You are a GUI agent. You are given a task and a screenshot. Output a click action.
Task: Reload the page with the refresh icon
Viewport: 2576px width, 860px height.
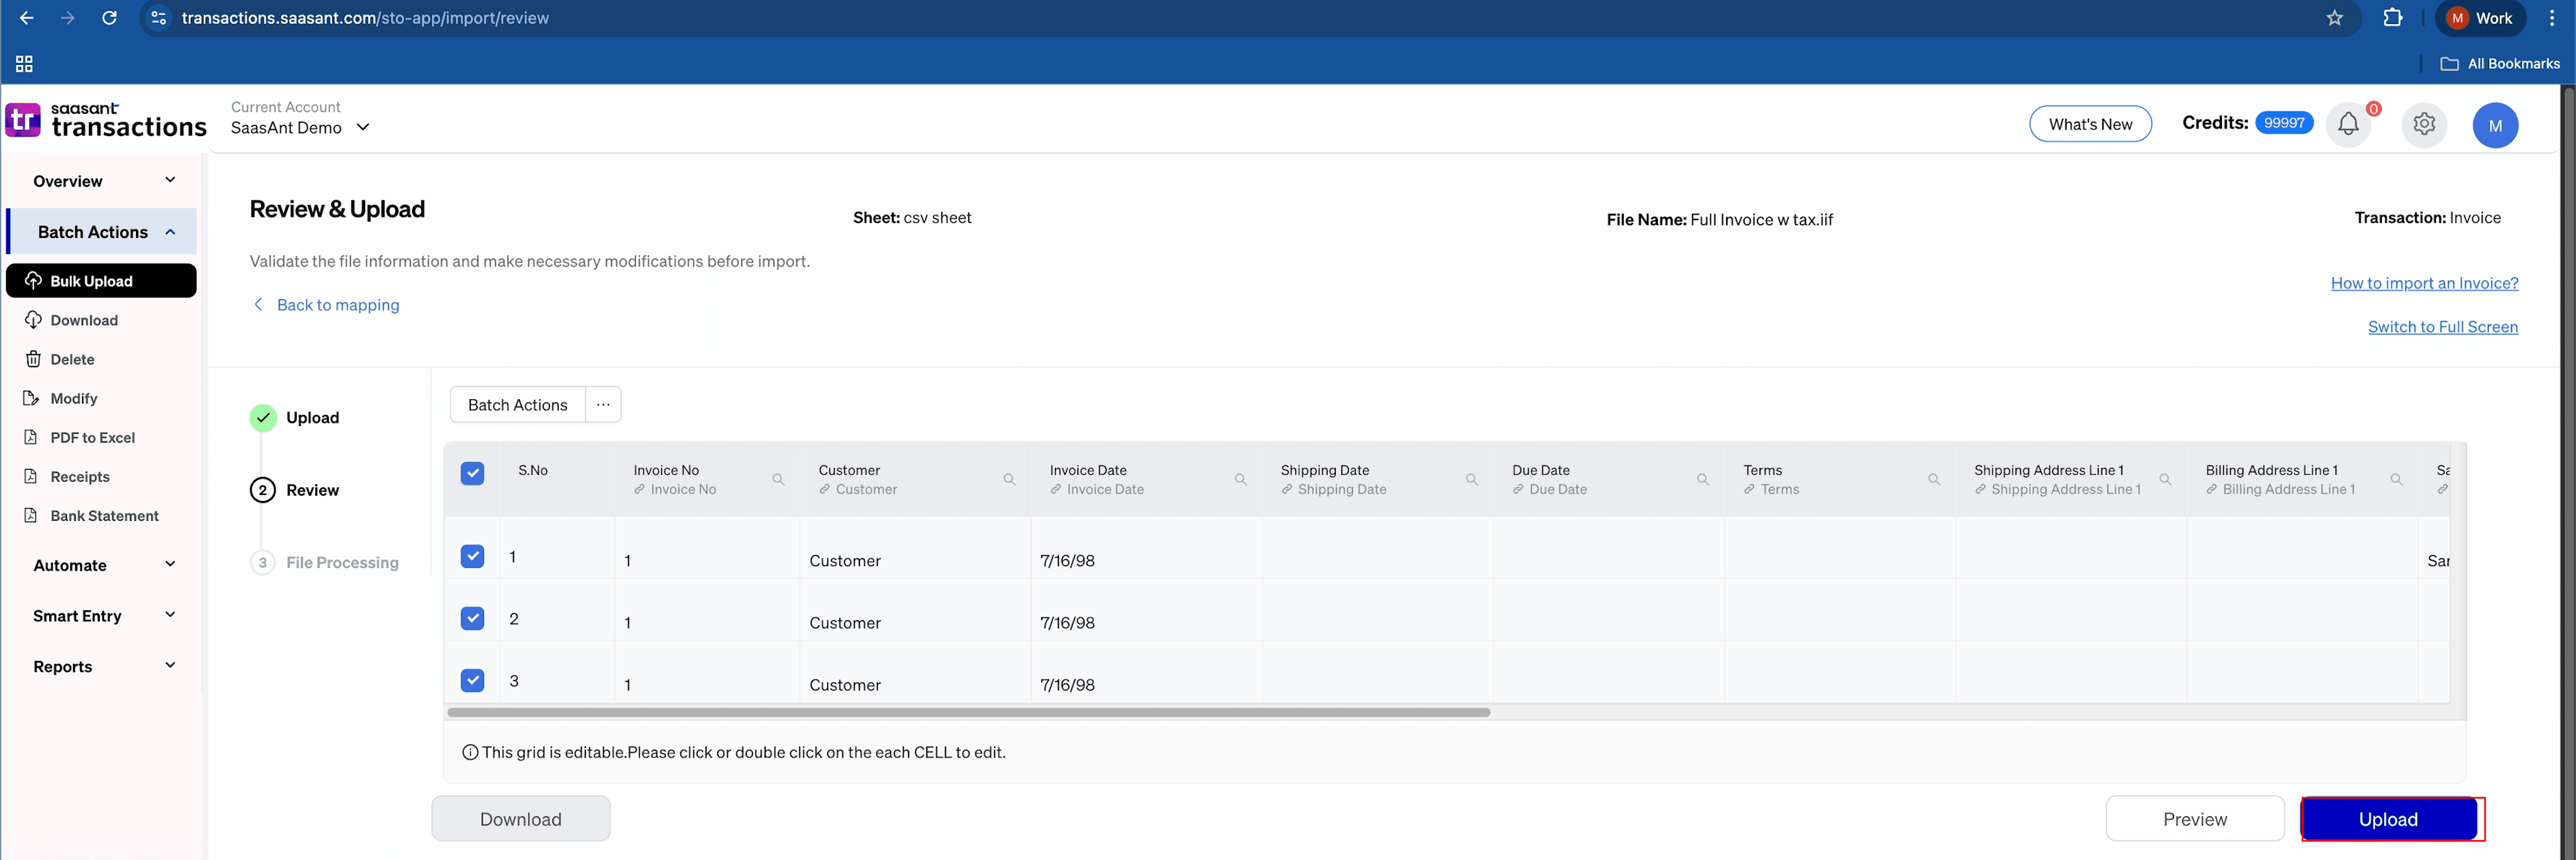(110, 18)
